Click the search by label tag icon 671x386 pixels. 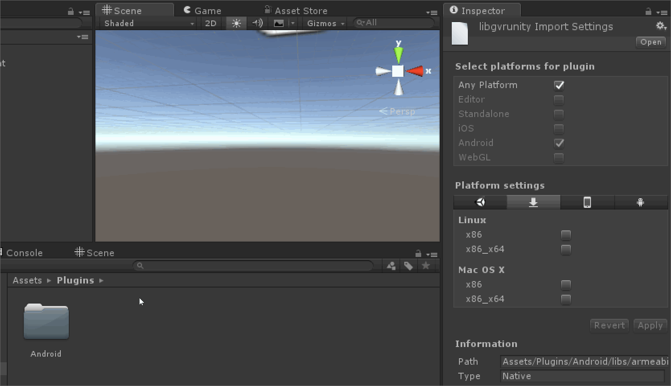[x=408, y=266]
